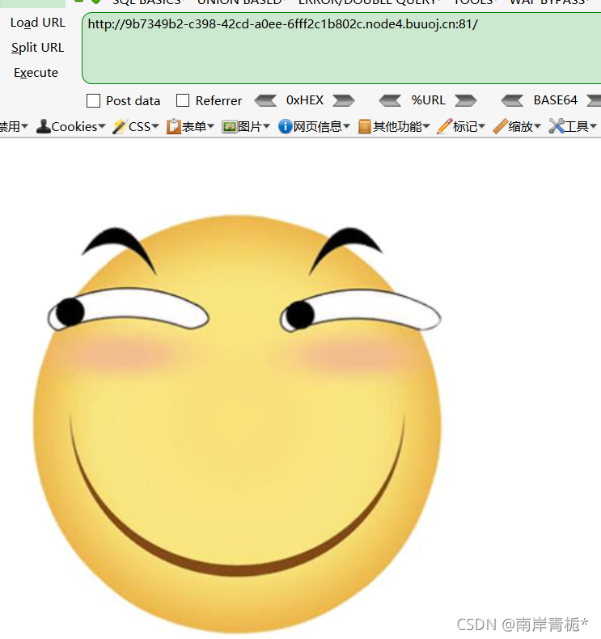Open the 图片 (Images) dropdown
This screenshot has height=639, width=601.
pos(246,127)
